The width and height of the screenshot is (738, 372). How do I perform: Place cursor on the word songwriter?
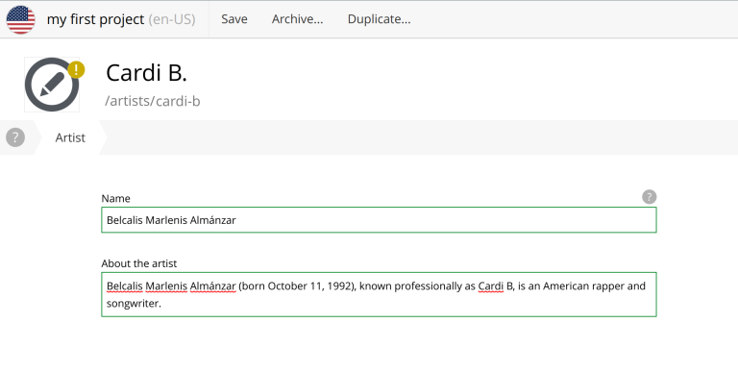click(x=133, y=304)
